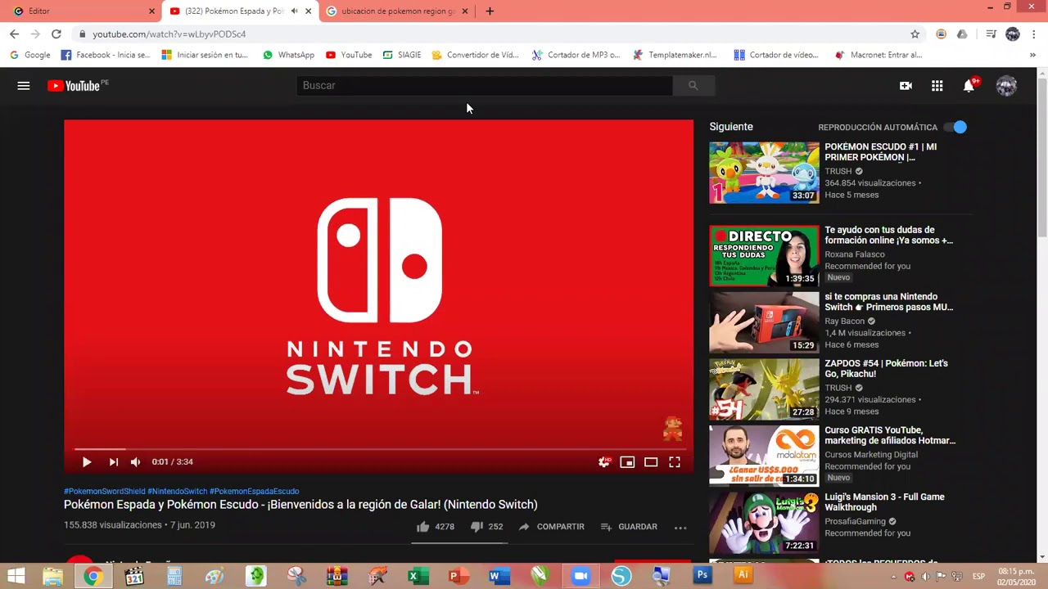Open the Templatemaker bookmark
1048x589 pixels.
point(675,55)
